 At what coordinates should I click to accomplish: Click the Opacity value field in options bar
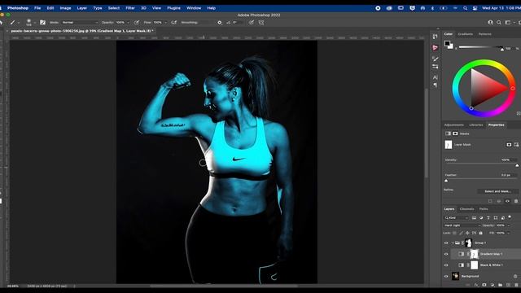pos(120,23)
